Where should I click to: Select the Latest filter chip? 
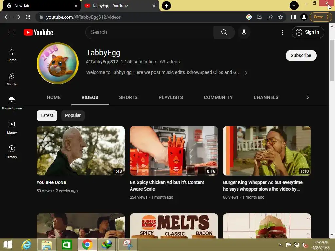point(47,115)
